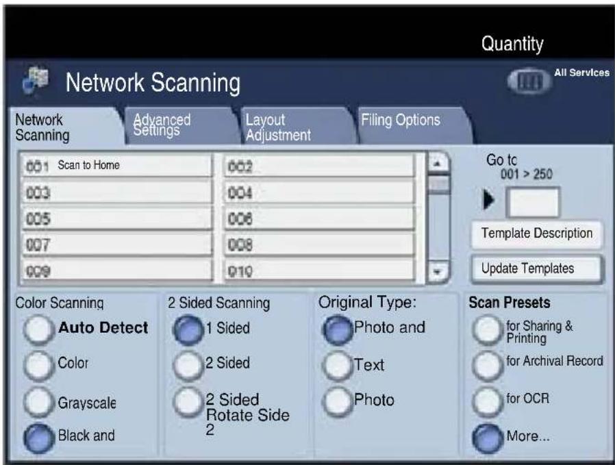Image resolution: width=615 pixels, height=465 pixels.
Task: Set original type to Photo and Text
Action: [x=337, y=329]
